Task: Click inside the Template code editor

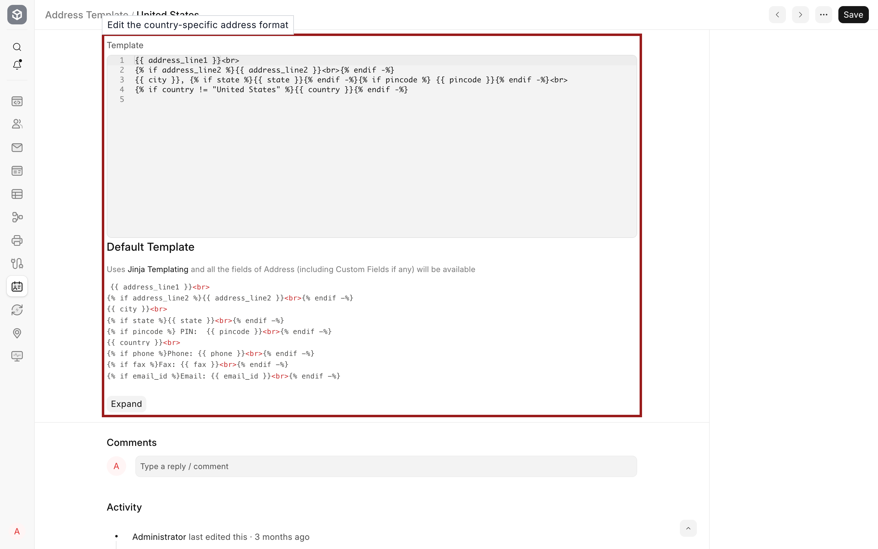Action: pos(372,146)
